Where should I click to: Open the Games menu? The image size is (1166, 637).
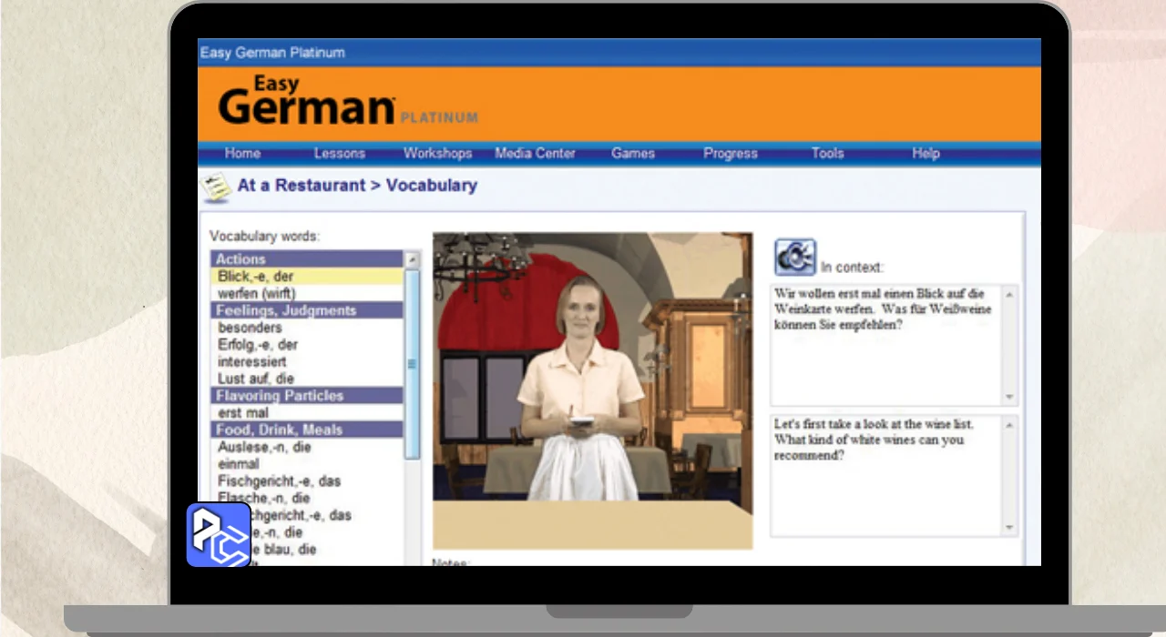tap(633, 154)
